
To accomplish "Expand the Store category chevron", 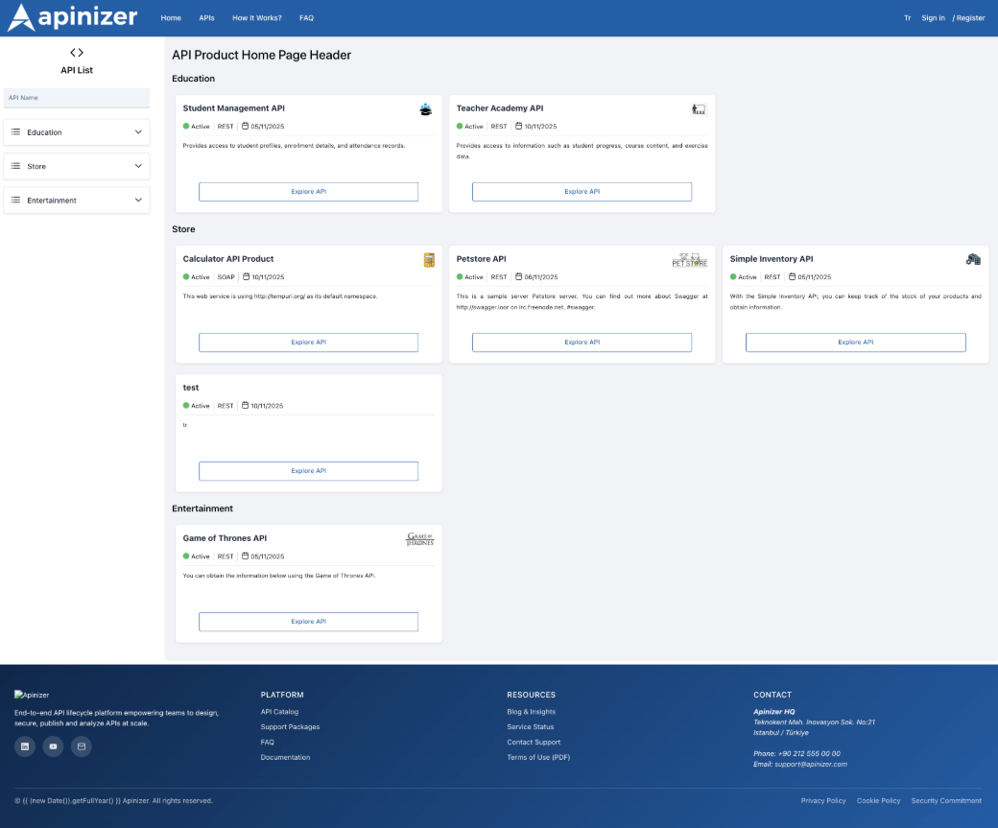I will (138, 166).
